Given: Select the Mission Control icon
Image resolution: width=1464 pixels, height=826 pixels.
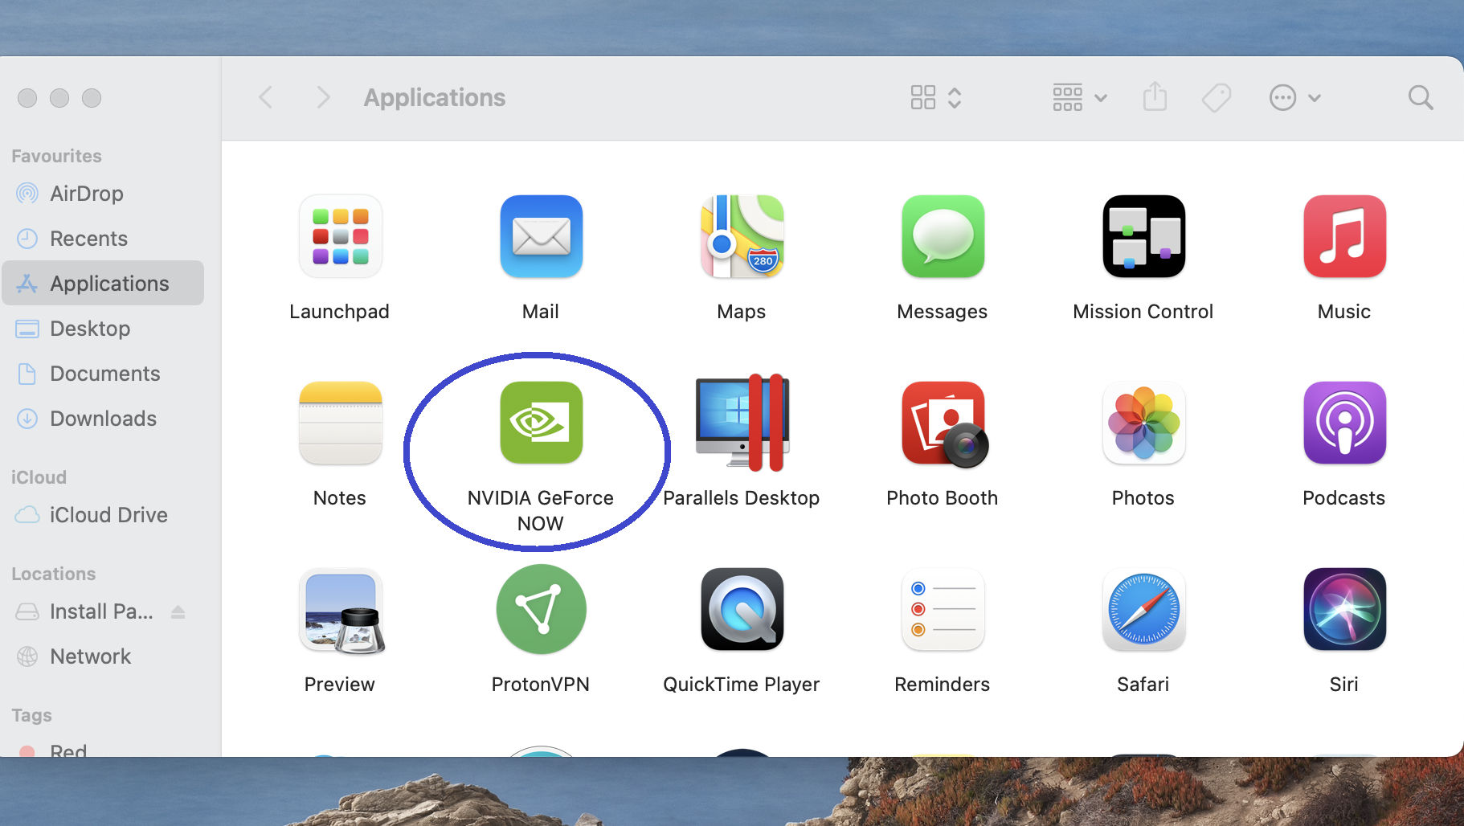Looking at the screenshot, I should click(x=1143, y=236).
